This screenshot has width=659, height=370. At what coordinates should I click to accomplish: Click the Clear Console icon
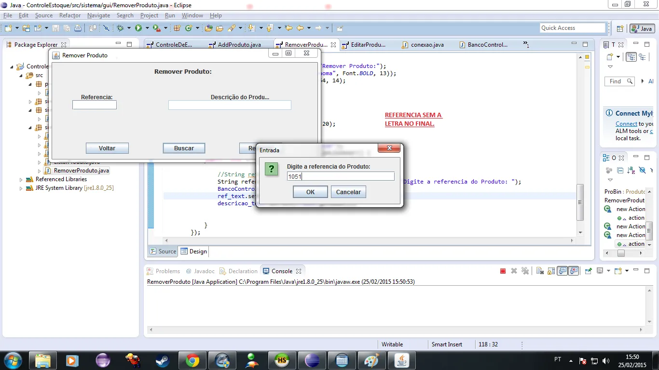pyautogui.click(x=540, y=271)
